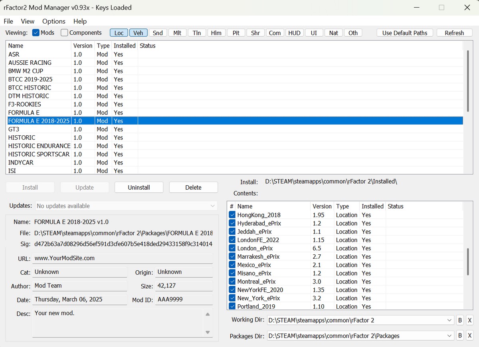Select the DTM HISTORIC mod
This screenshot has width=479, height=347.
click(235, 96)
